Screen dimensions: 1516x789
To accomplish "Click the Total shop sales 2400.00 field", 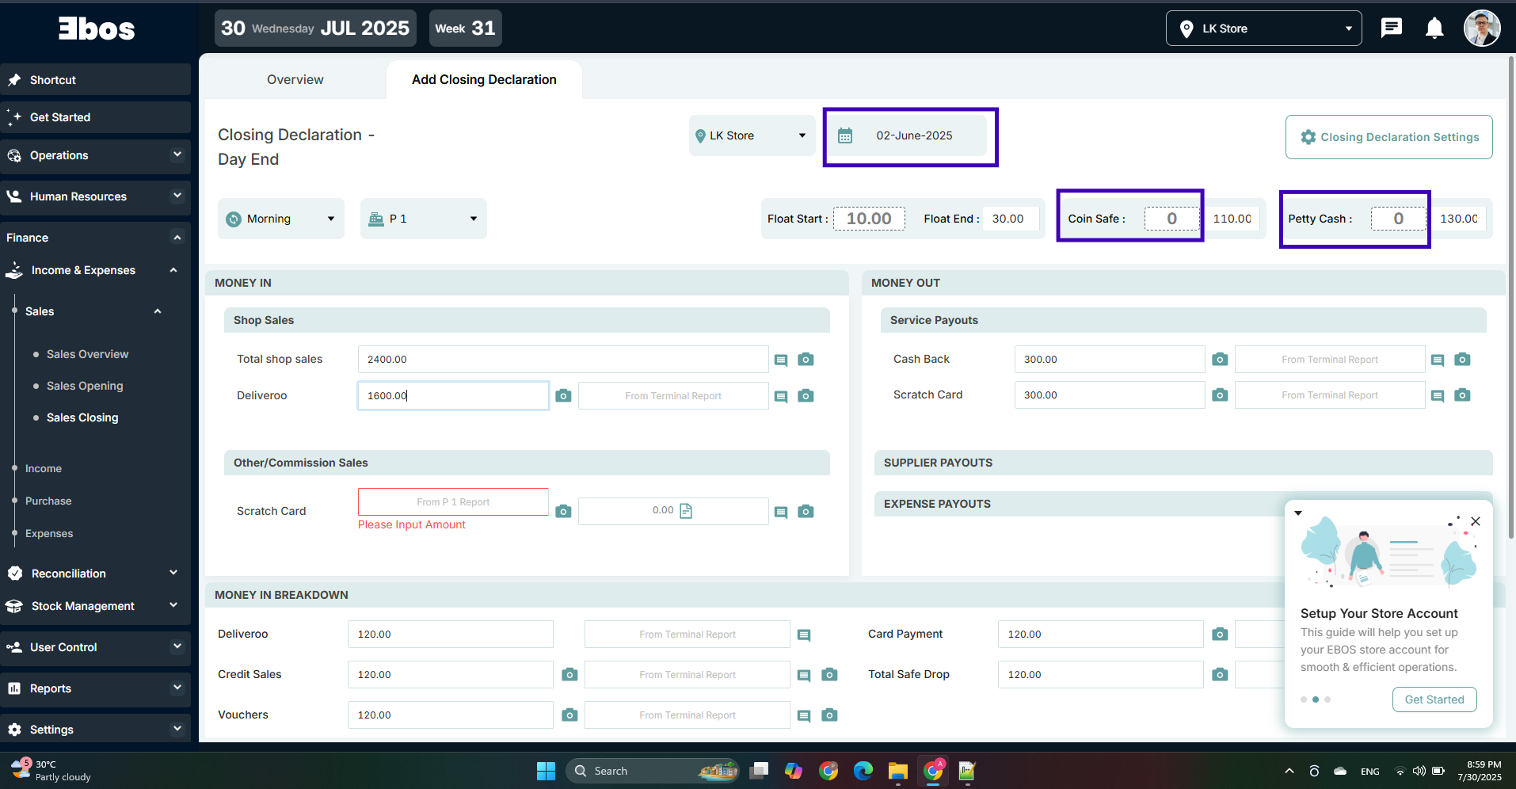I will pyautogui.click(x=562, y=359).
